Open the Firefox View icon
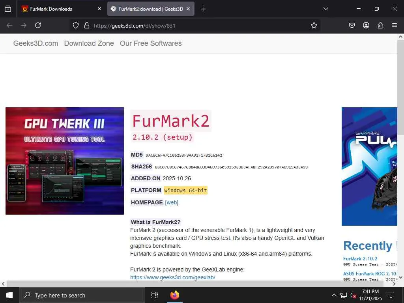Viewport: 404px width, 303px height. point(8,9)
